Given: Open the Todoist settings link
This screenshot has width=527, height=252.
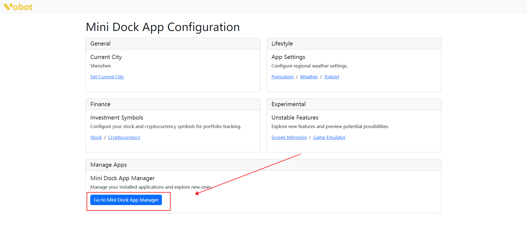Looking at the screenshot, I should click(x=331, y=77).
